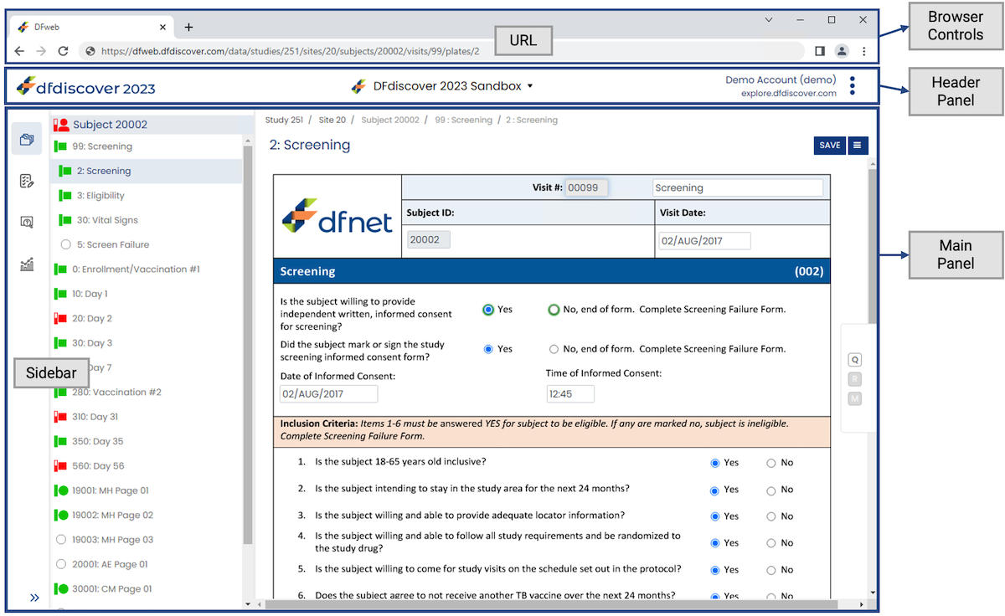The image size is (1005, 616).
Task: Select No for willing to provide consent
Action: (x=554, y=310)
